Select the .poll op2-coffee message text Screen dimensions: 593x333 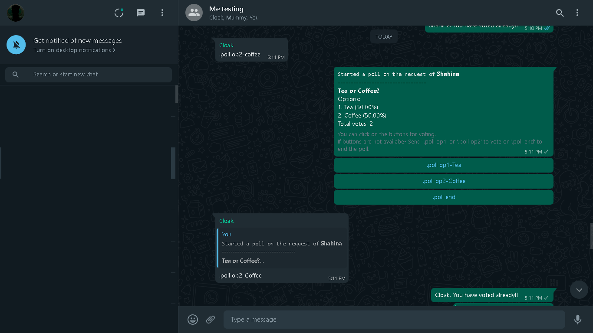click(240, 55)
